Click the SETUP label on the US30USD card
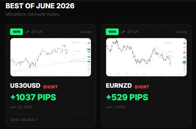Image resolution: width=196 pixels, height=129 pixels. pyautogui.click(x=37, y=32)
